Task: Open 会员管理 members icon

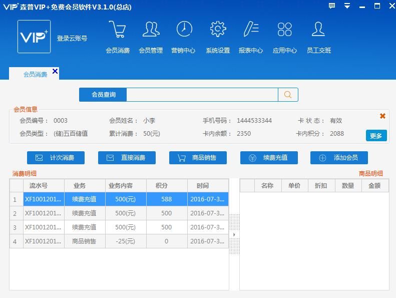Action: coord(151,30)
